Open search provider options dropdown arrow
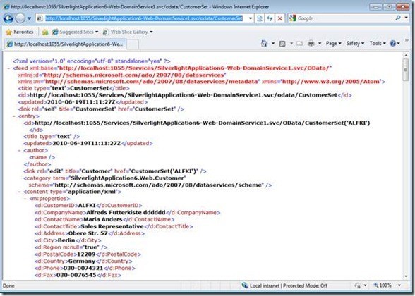 (407, 18)
